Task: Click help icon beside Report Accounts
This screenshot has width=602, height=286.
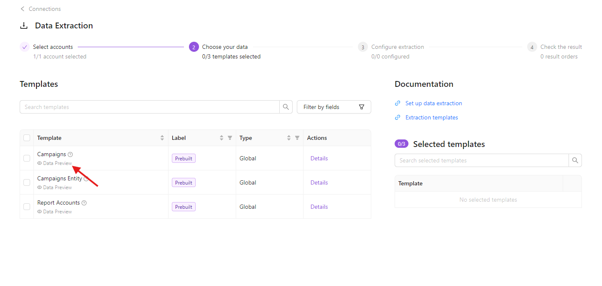Action: [x=84, y=203]
